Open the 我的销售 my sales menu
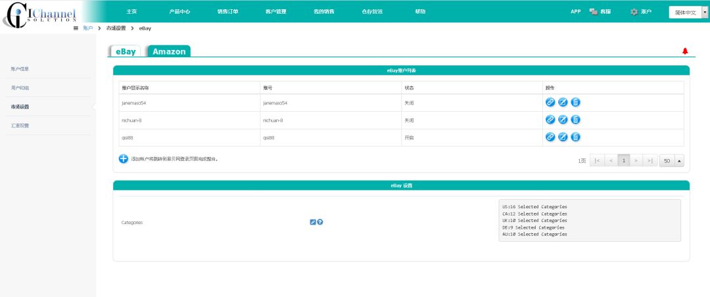This screenshot has height=297, width=710. point(323,12)
